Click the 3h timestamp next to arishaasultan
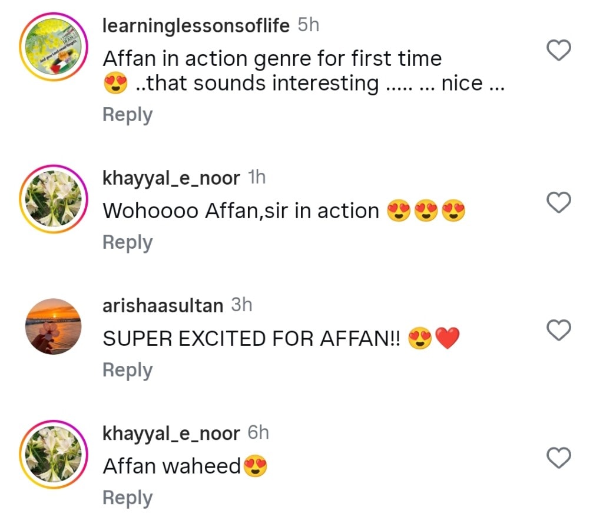This screenshot has width=603, height=517. pyautogui.click(x=241, y=305)
